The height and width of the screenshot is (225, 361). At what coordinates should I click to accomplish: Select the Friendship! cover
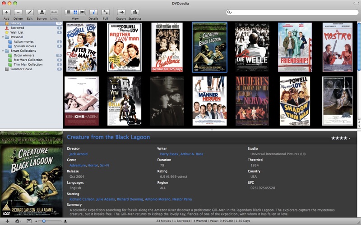tap(295, 47)
